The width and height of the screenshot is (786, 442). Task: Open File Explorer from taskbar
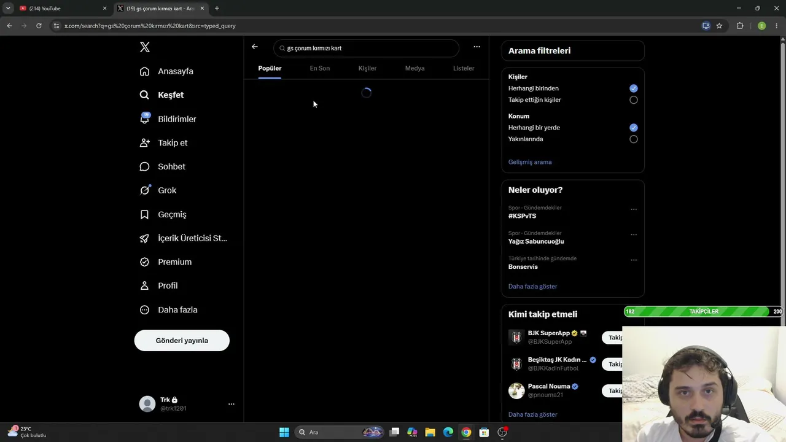coord(430,432)
